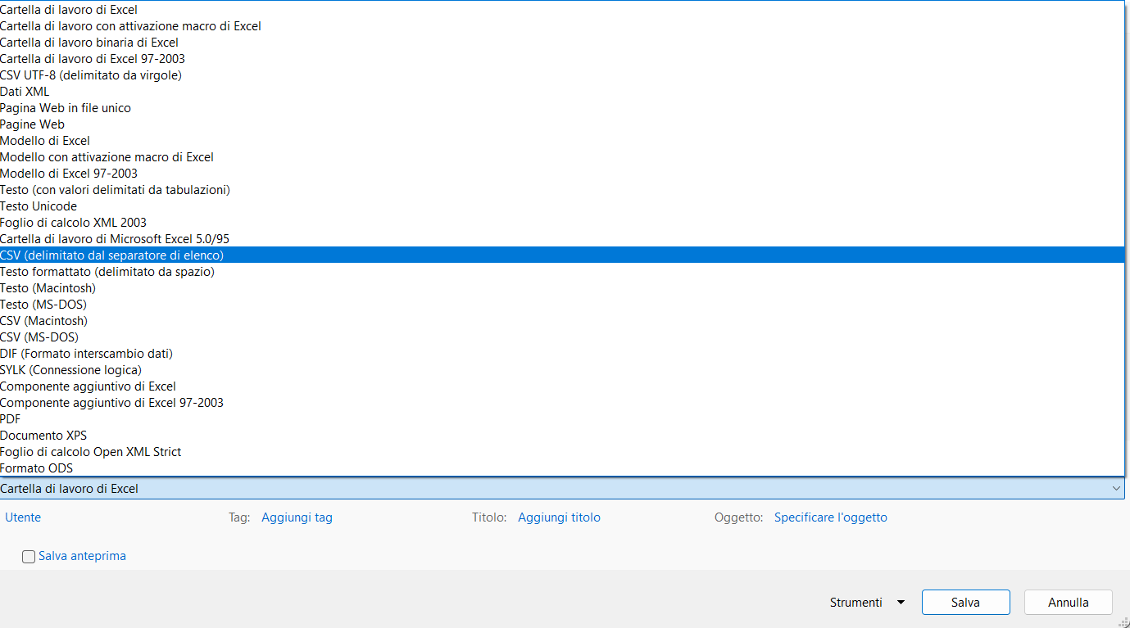Select 'Modello di Excel 97-2003'
This screenshot has width=1130, height=628.
pos(562,174)
